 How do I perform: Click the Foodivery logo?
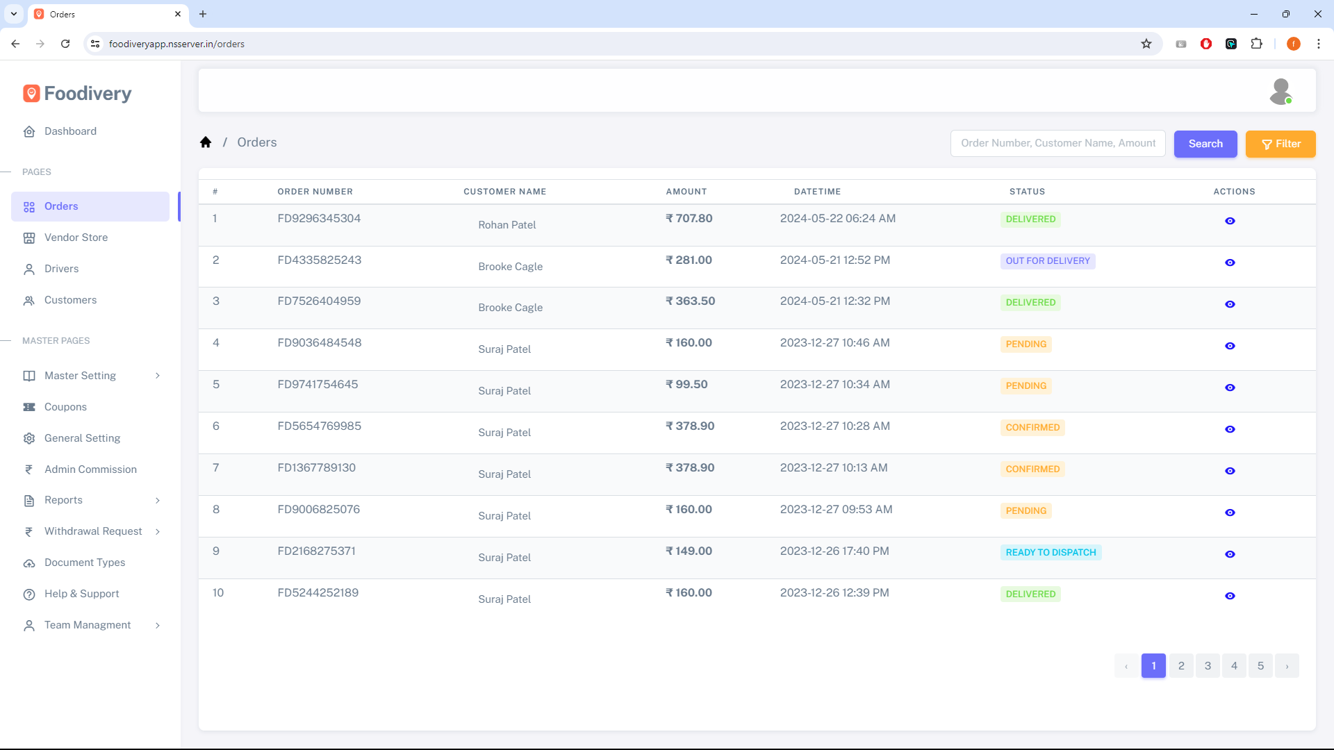tap(77, 93)
